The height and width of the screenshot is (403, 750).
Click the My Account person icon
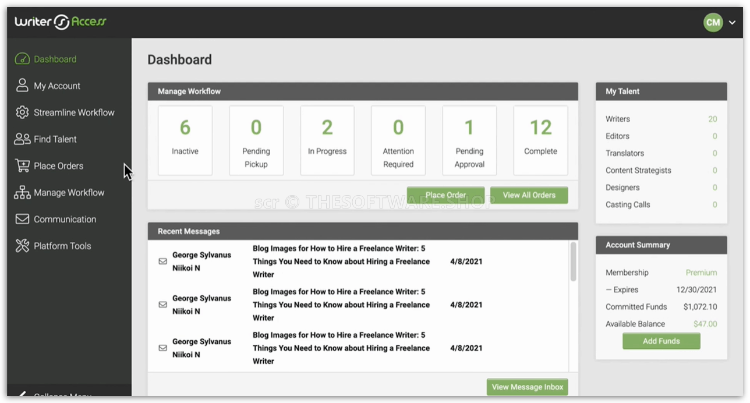pyautogui.click(x=22, y=86)
